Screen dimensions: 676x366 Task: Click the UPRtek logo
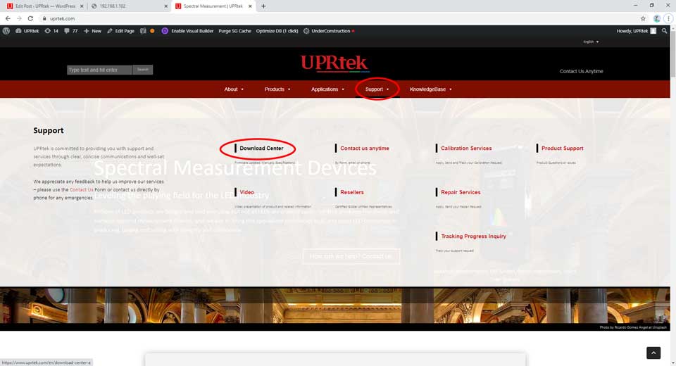point(335,63)
